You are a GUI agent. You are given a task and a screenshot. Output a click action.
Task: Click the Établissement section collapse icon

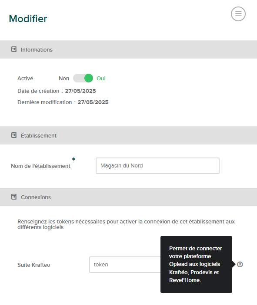[x=14, y=135]
